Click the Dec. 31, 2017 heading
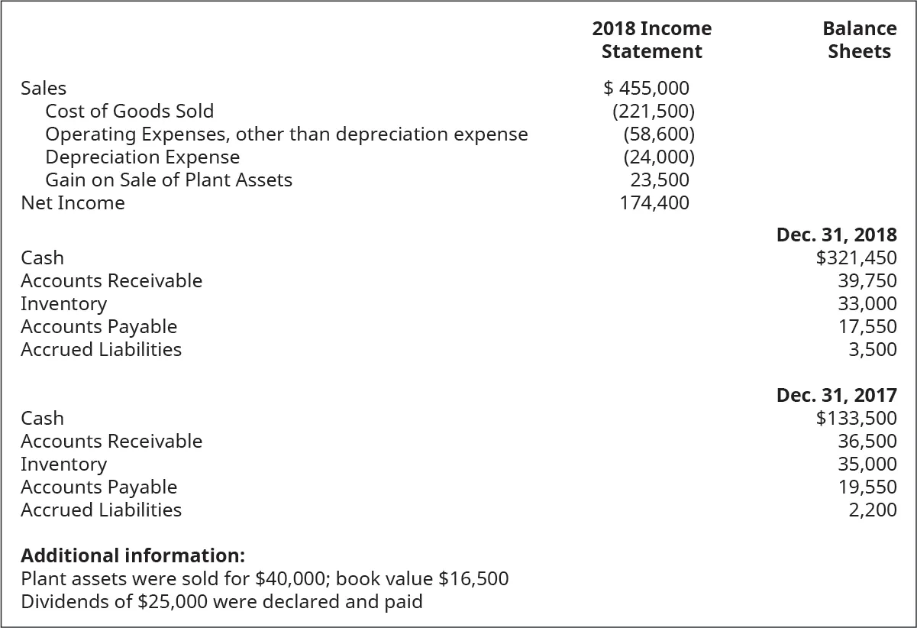This screenshot has width=917, height=628. coord(836,396)
